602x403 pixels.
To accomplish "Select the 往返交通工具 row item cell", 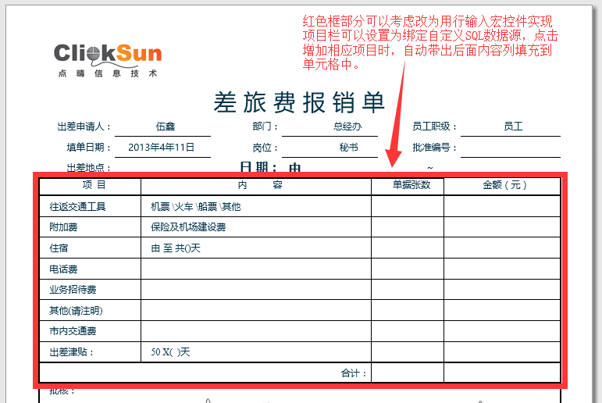I will [90, 206].
